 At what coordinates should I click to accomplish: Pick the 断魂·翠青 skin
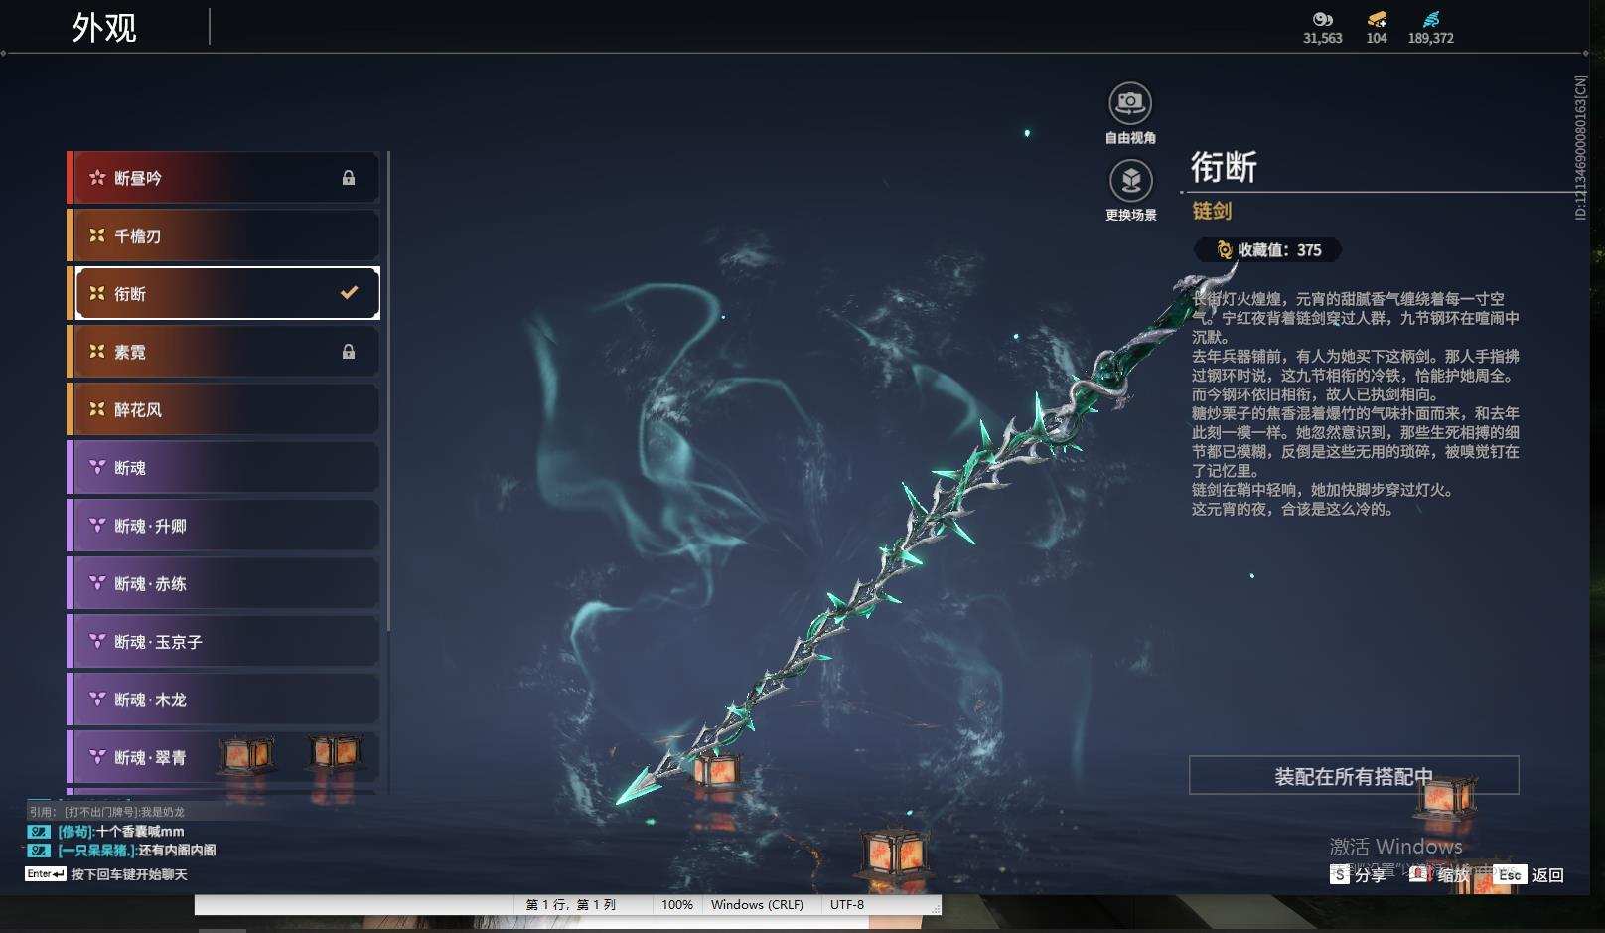pos(223,757)
